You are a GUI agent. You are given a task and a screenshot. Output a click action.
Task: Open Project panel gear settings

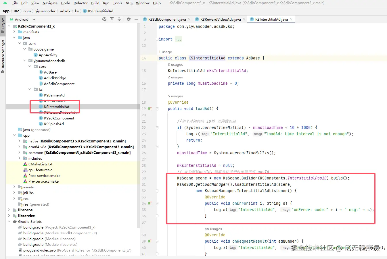coord(129,19)
